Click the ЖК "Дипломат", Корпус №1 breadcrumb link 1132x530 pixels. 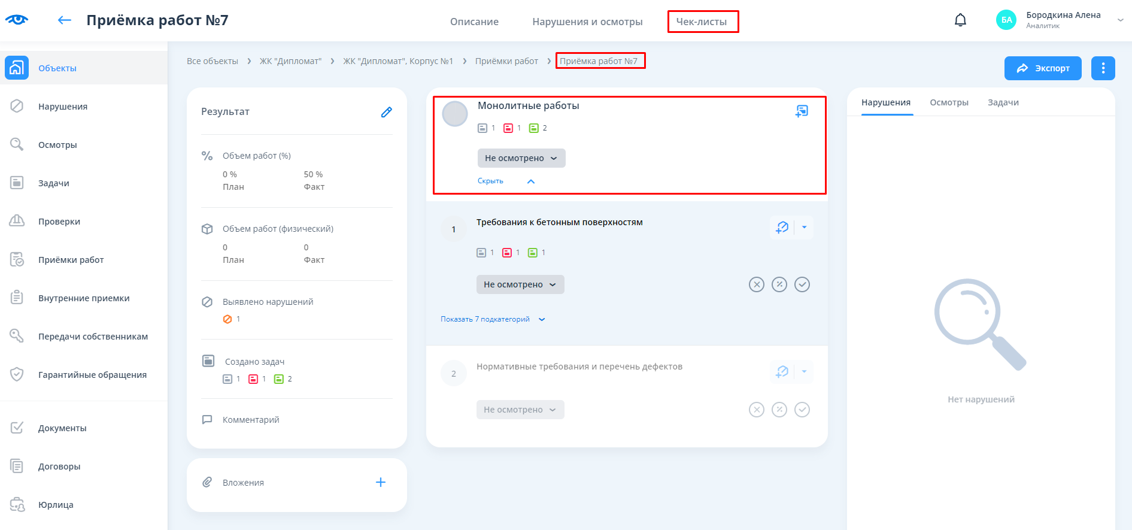click(397, 61)
